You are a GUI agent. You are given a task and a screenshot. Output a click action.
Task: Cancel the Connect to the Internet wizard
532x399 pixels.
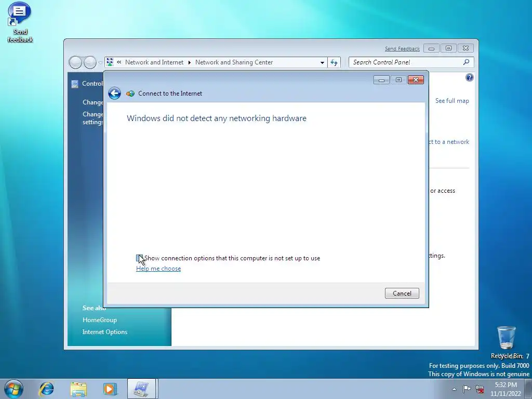point(402,294)
